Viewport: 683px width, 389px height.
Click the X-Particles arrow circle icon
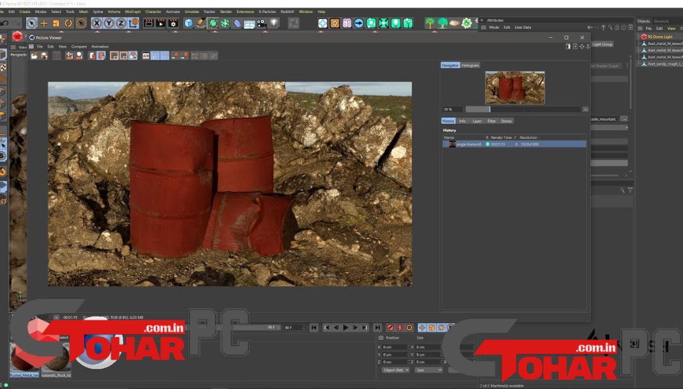tap(359, 23)
